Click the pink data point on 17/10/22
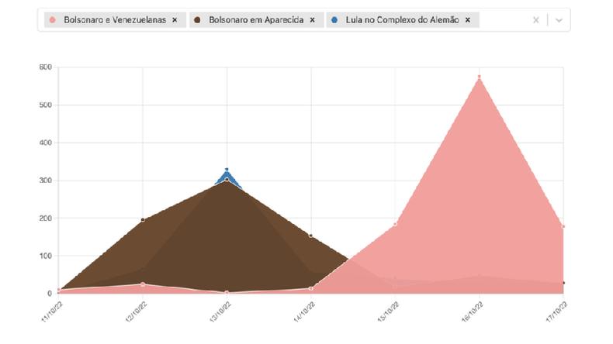The height and width of the screenshot is (344, 613). point(563,226)
